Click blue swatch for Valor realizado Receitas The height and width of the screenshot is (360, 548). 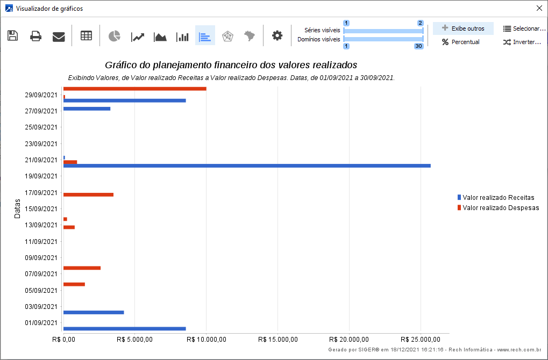[x=459, y=197]
